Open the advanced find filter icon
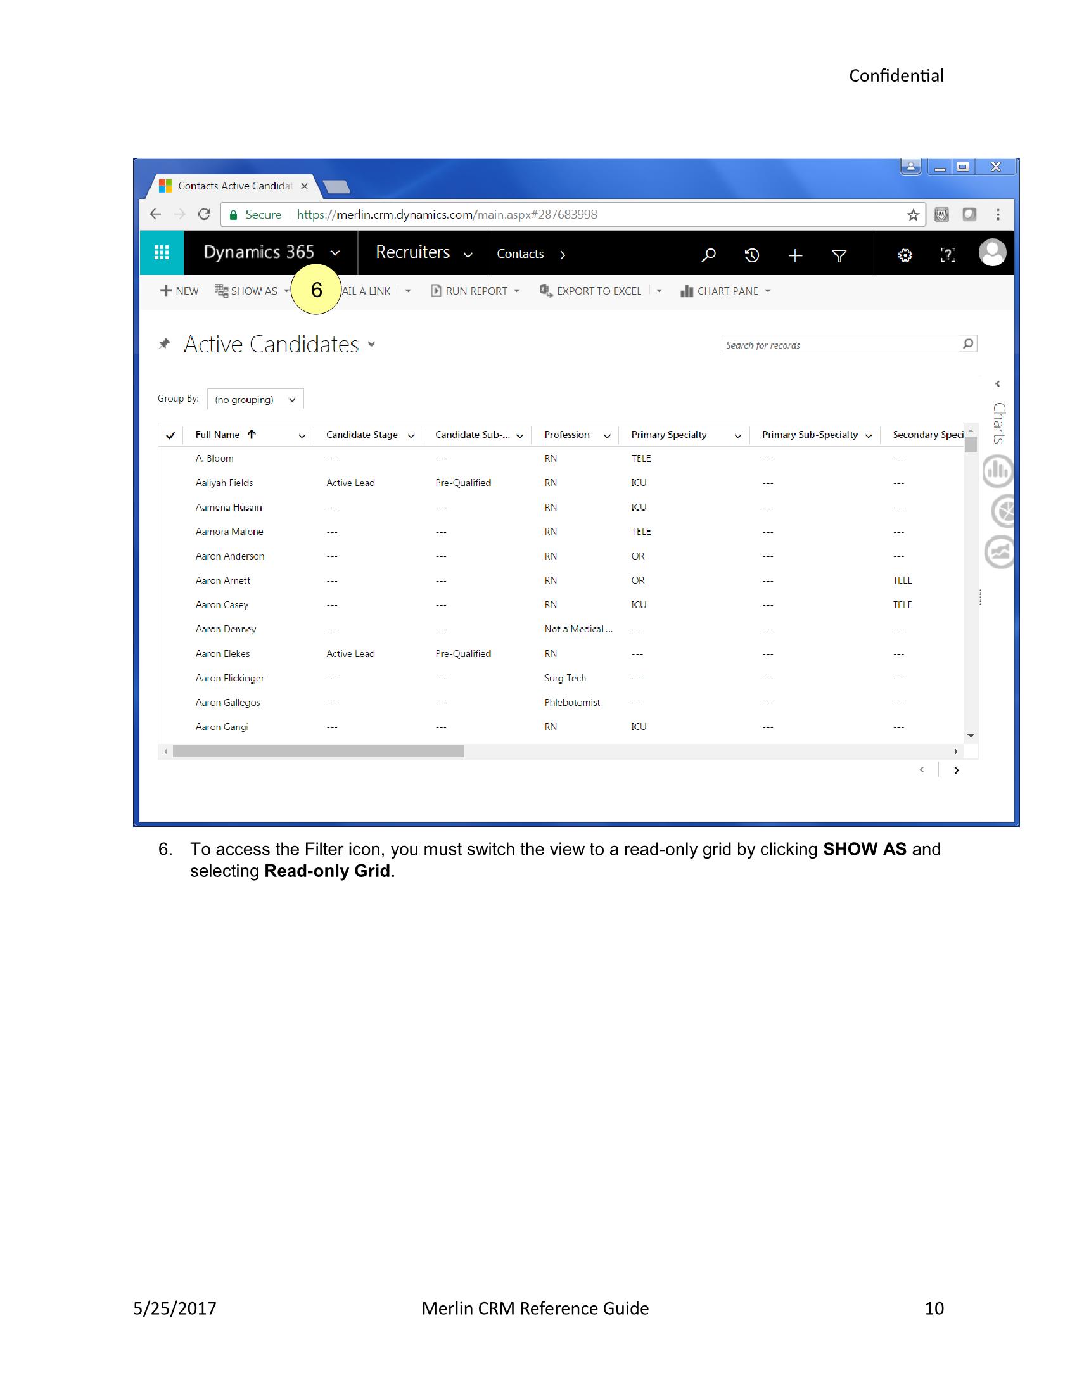 [839, 254]
